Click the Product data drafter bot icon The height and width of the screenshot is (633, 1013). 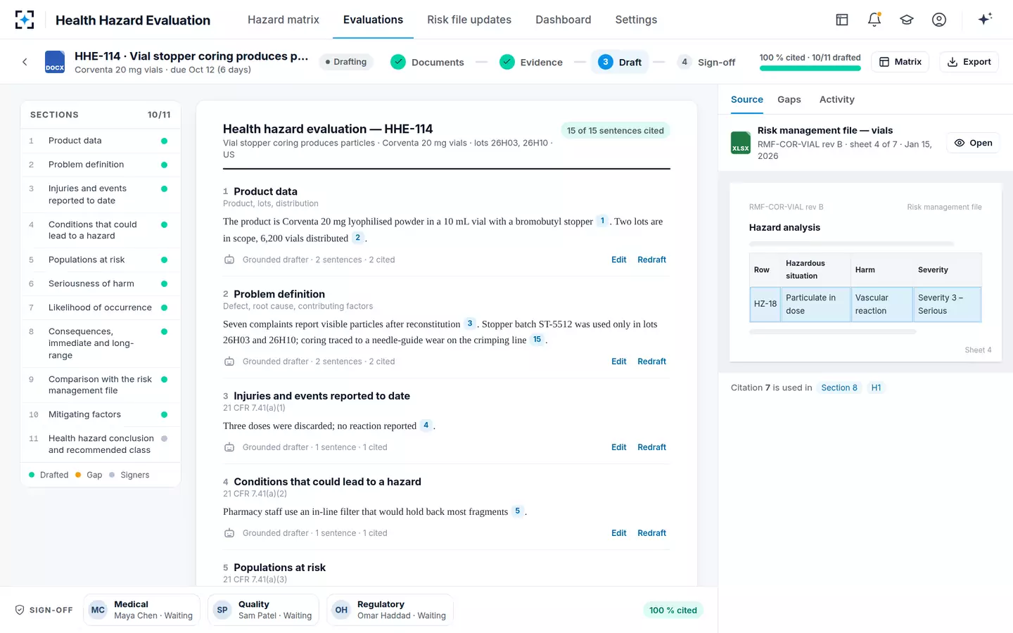coord(229,260)
